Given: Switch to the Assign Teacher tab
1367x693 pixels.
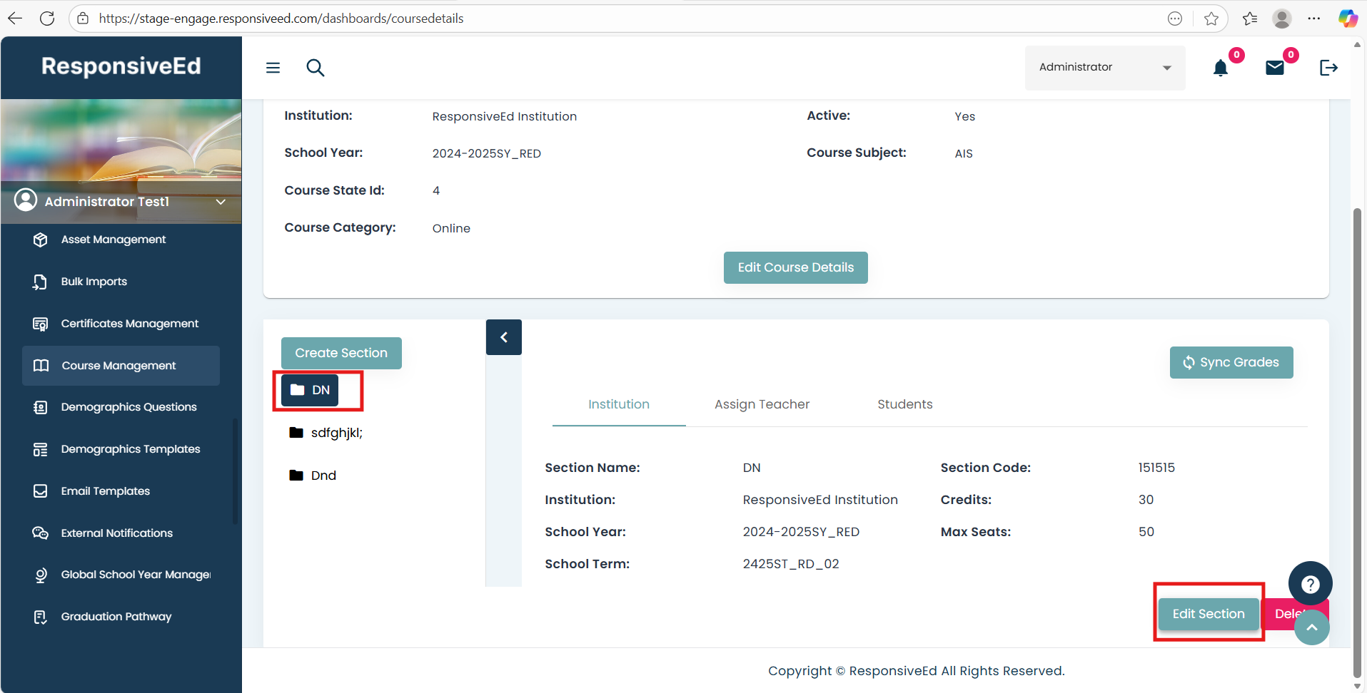Looking at the screenshot, I should [762, 404].
